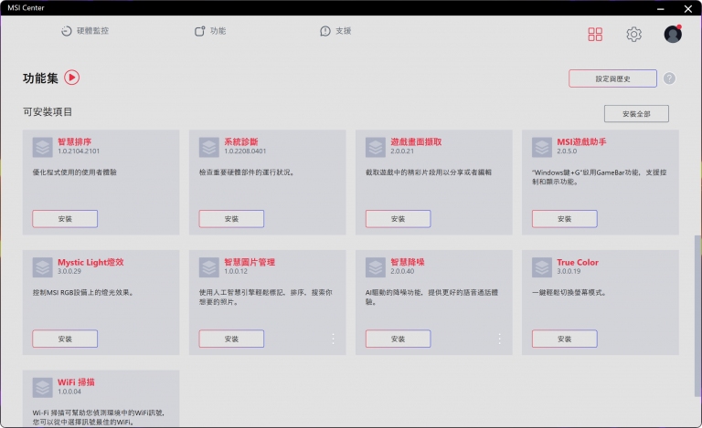
Task: Click the 智慧降噪 title text
Action: point(408,262)
